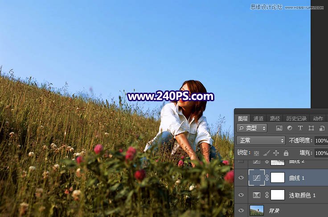The image size is (328, 217).
Task: Open the 动作 tab
Action: click(x=318, y=118)
